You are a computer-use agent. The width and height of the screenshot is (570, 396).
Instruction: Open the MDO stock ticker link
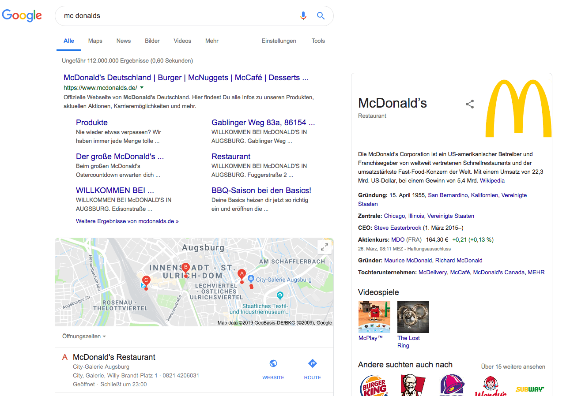point(398,240)
